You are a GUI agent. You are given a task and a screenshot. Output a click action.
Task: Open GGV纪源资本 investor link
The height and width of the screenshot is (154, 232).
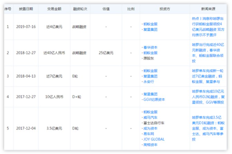click(x=154, y=100)
